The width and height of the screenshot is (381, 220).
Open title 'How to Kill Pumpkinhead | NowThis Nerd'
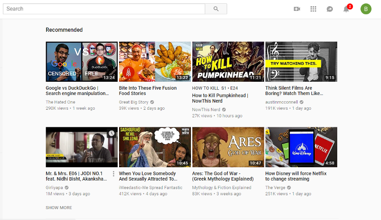click(x=220, y=98)
